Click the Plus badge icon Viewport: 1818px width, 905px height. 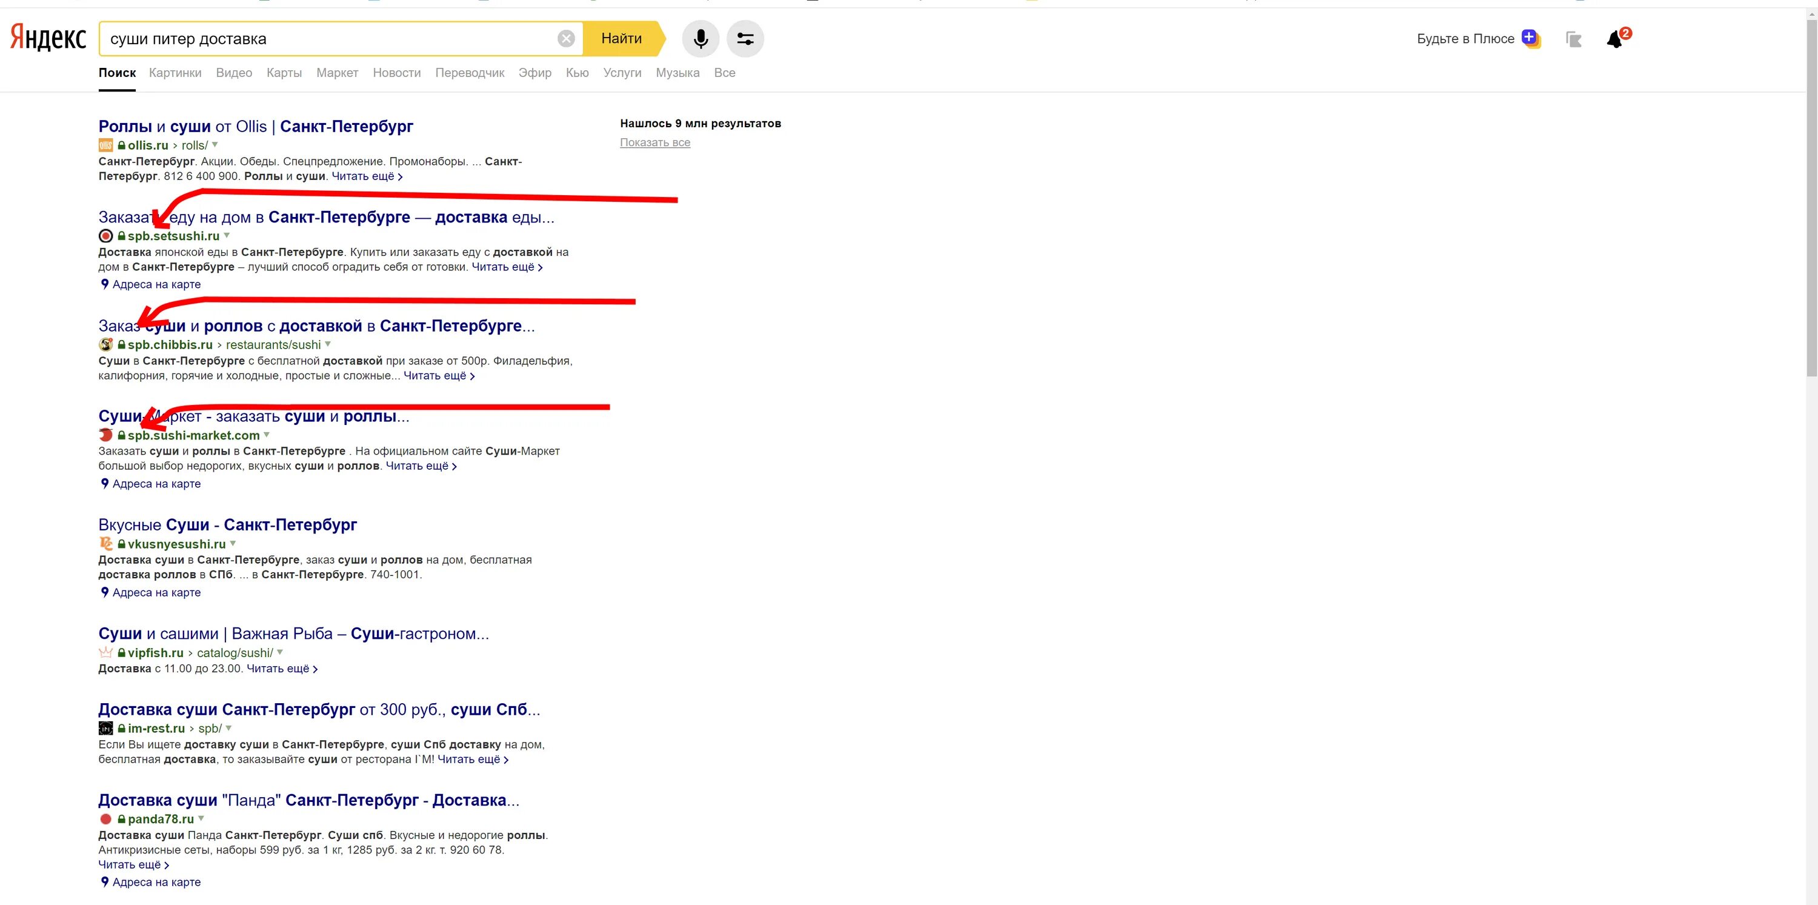point(1530,38)
